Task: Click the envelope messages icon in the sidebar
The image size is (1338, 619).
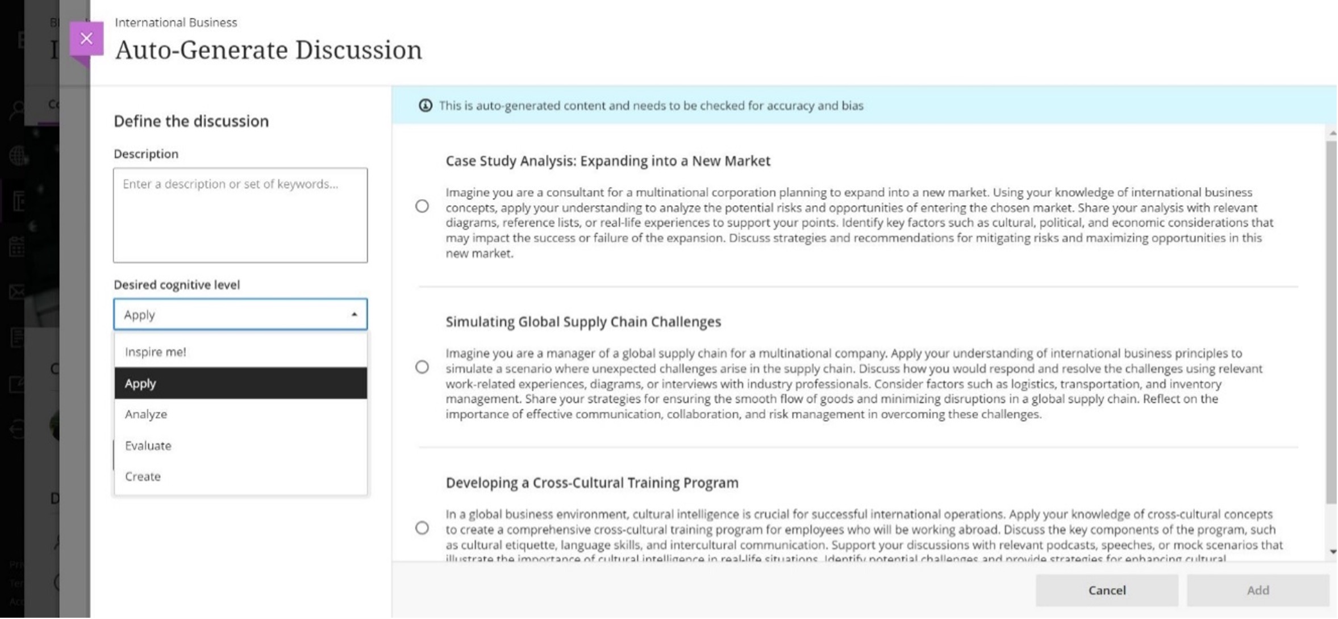Action: (x=17, y=292)
